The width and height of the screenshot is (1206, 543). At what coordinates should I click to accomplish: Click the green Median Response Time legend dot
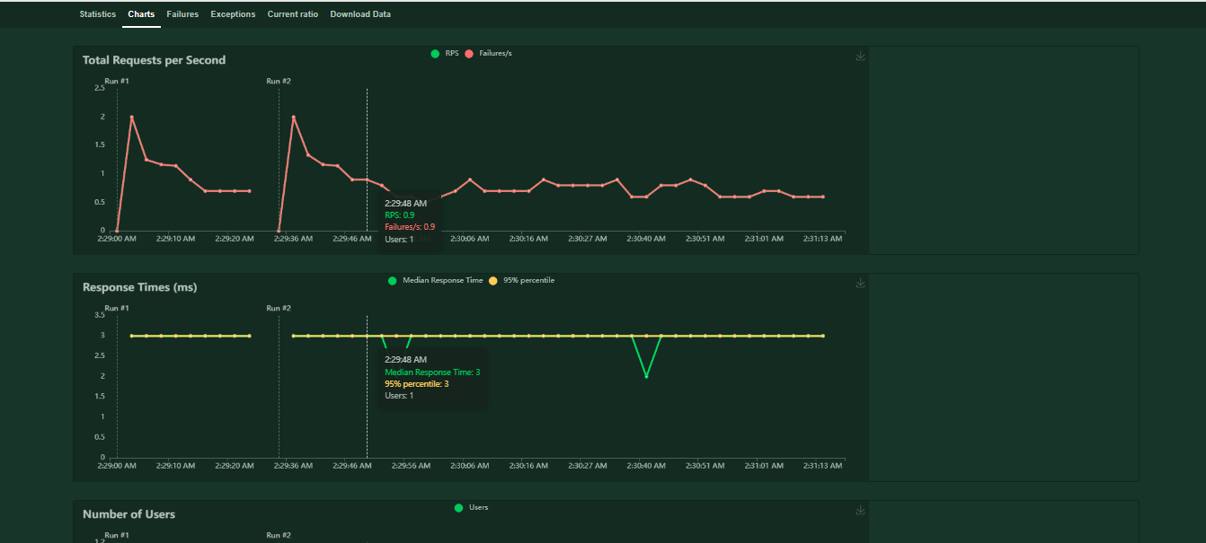tap(392, 280)
